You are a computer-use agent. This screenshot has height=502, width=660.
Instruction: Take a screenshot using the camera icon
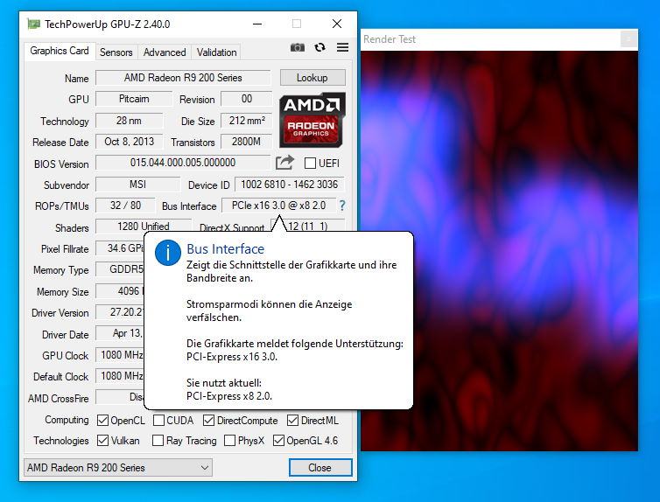coord(297,47)
